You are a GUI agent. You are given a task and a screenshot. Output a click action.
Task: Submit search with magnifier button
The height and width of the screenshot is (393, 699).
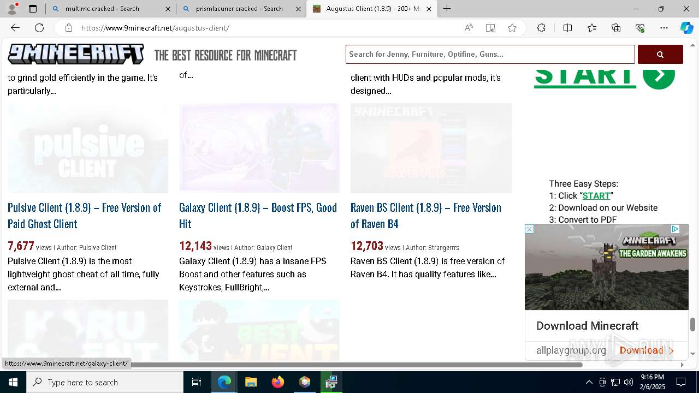click(x=660, y=54)
